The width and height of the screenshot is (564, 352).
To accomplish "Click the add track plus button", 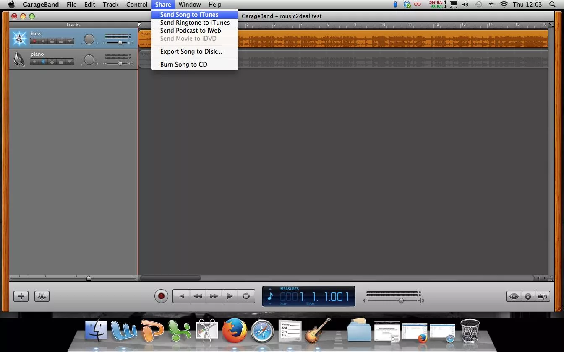I will coord(21,296).
